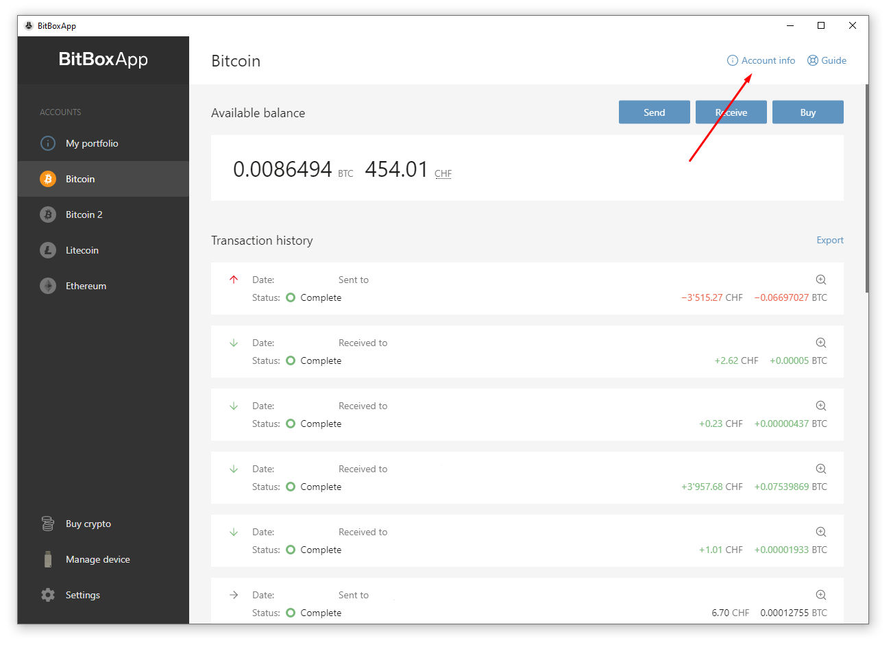
Task: Click the Ethereum coin icon
Action: point(48,286)
